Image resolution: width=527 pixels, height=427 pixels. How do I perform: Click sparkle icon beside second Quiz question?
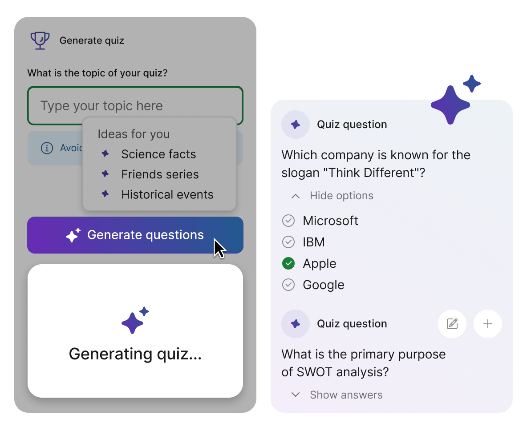click(296, 324)
